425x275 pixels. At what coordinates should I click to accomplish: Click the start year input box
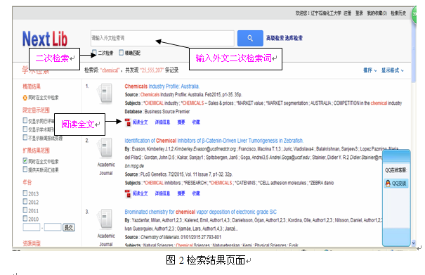coord(32,227)
